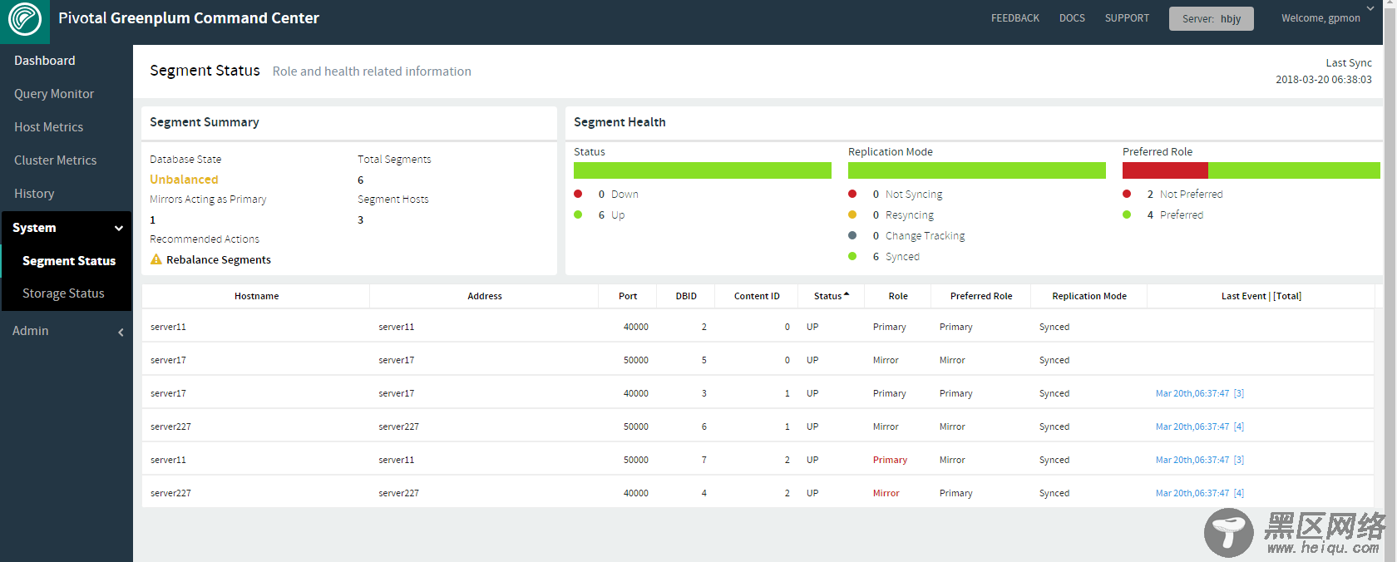Click the red dot next to Down

tap(578, 194)
